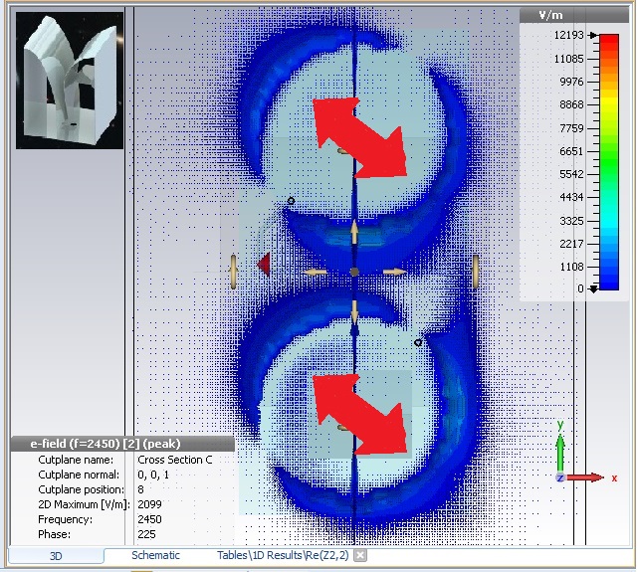Click the scale value '9976'
Image resolution: width=639 pixels, height=572 pixels.
click(571, 82)
